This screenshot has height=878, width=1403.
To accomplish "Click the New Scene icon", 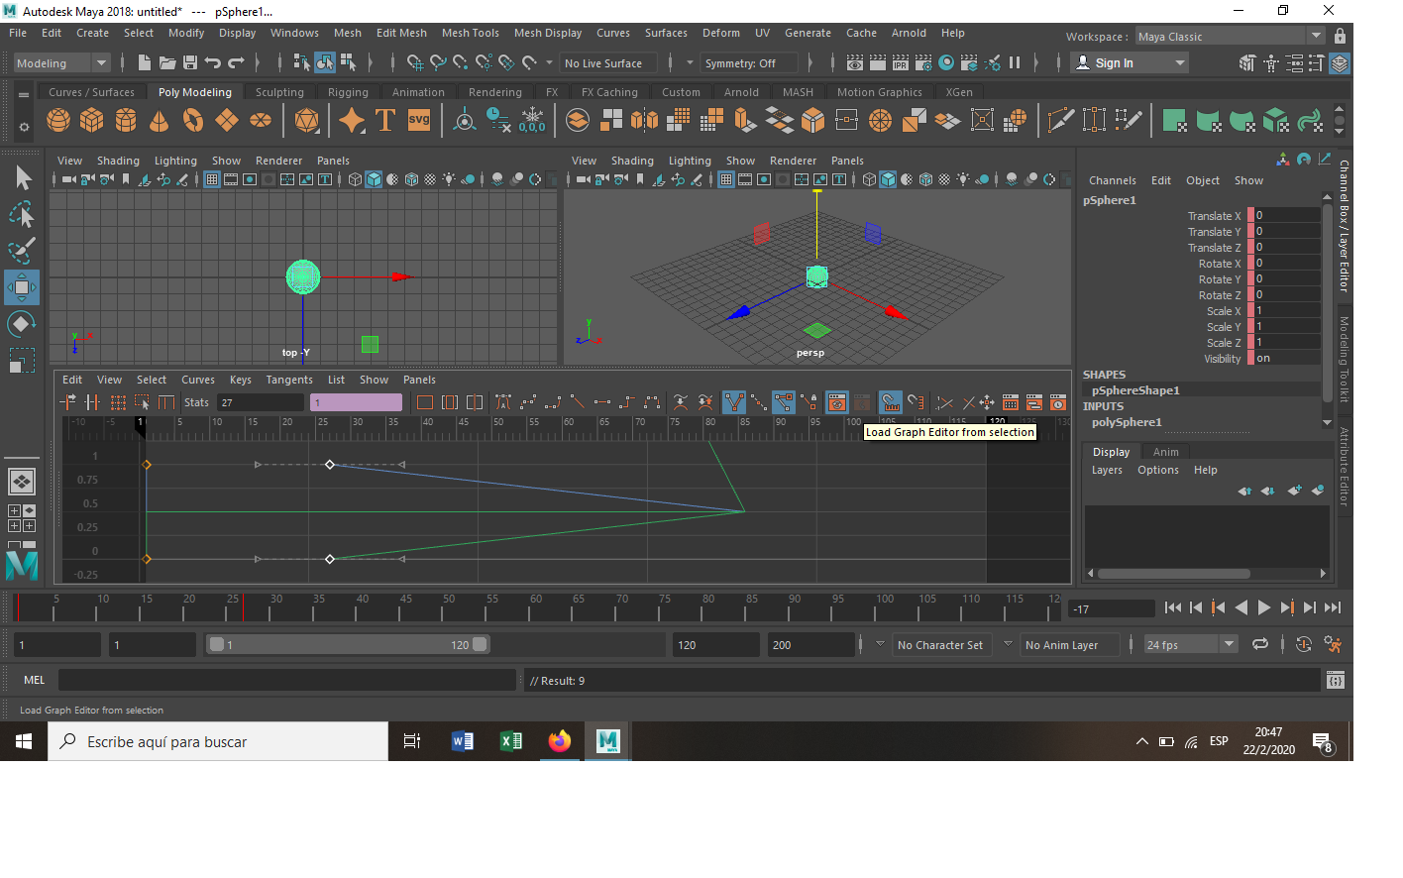I will coord(145,63).
